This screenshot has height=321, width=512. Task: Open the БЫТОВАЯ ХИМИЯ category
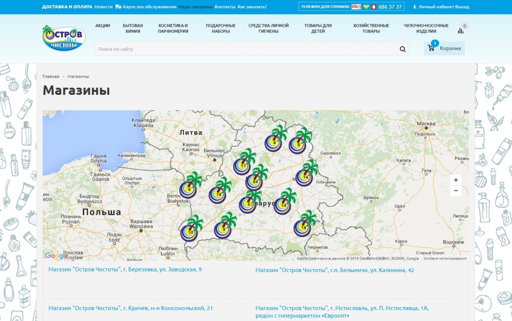132,28
